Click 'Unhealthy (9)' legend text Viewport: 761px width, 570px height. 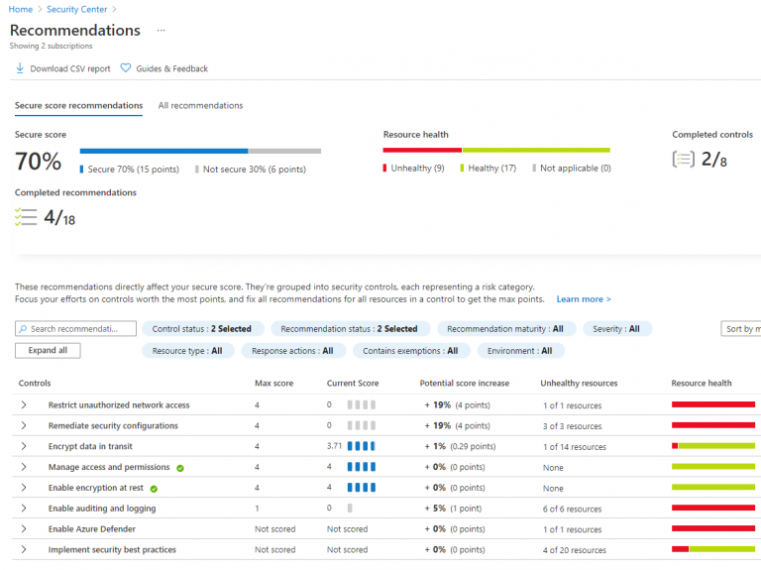click(417, 168)
